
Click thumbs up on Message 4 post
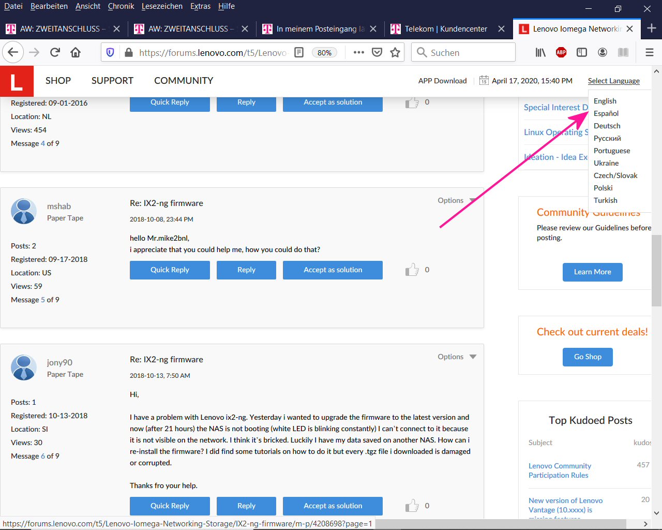tap(412, 102)
